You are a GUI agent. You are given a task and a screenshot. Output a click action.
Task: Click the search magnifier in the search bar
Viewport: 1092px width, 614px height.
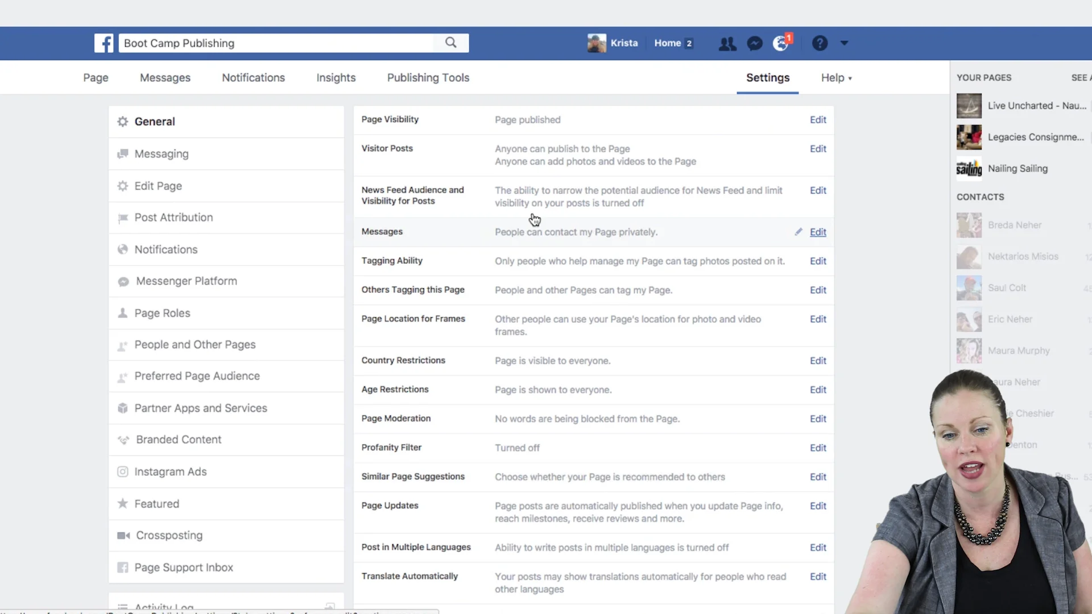point(450,43)
